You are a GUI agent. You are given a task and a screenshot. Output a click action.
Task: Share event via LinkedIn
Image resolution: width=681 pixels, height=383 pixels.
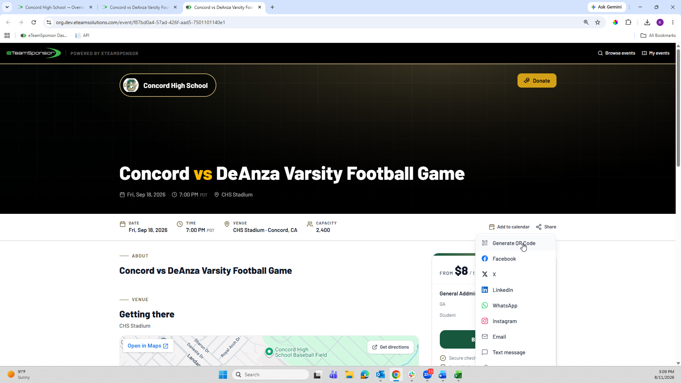click(516, 290)
